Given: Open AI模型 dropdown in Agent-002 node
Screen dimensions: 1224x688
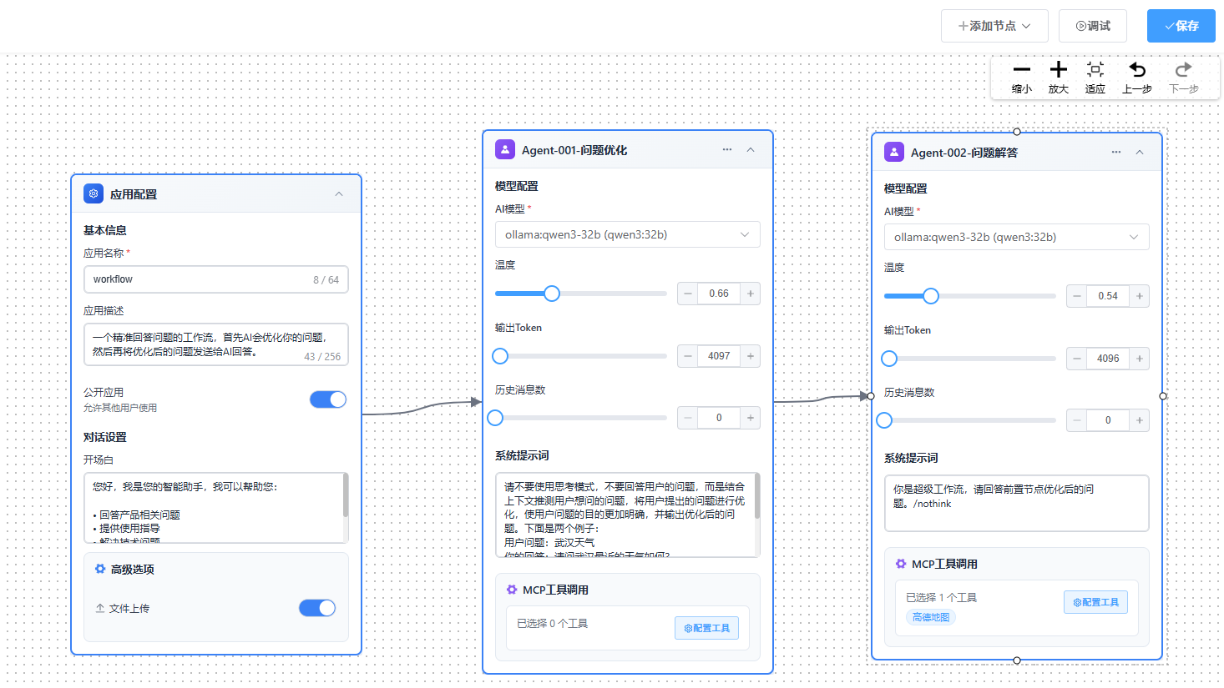Looking at the screenshot, I should [x=1016, y=237].
